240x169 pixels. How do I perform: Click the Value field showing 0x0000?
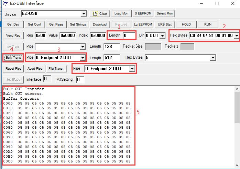(68, 36)
